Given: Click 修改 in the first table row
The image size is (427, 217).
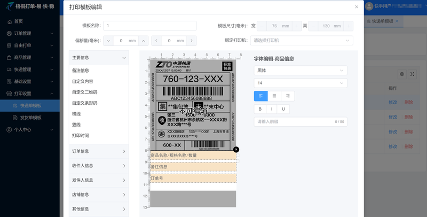Looking at the screenshot, I should [393, 102].
